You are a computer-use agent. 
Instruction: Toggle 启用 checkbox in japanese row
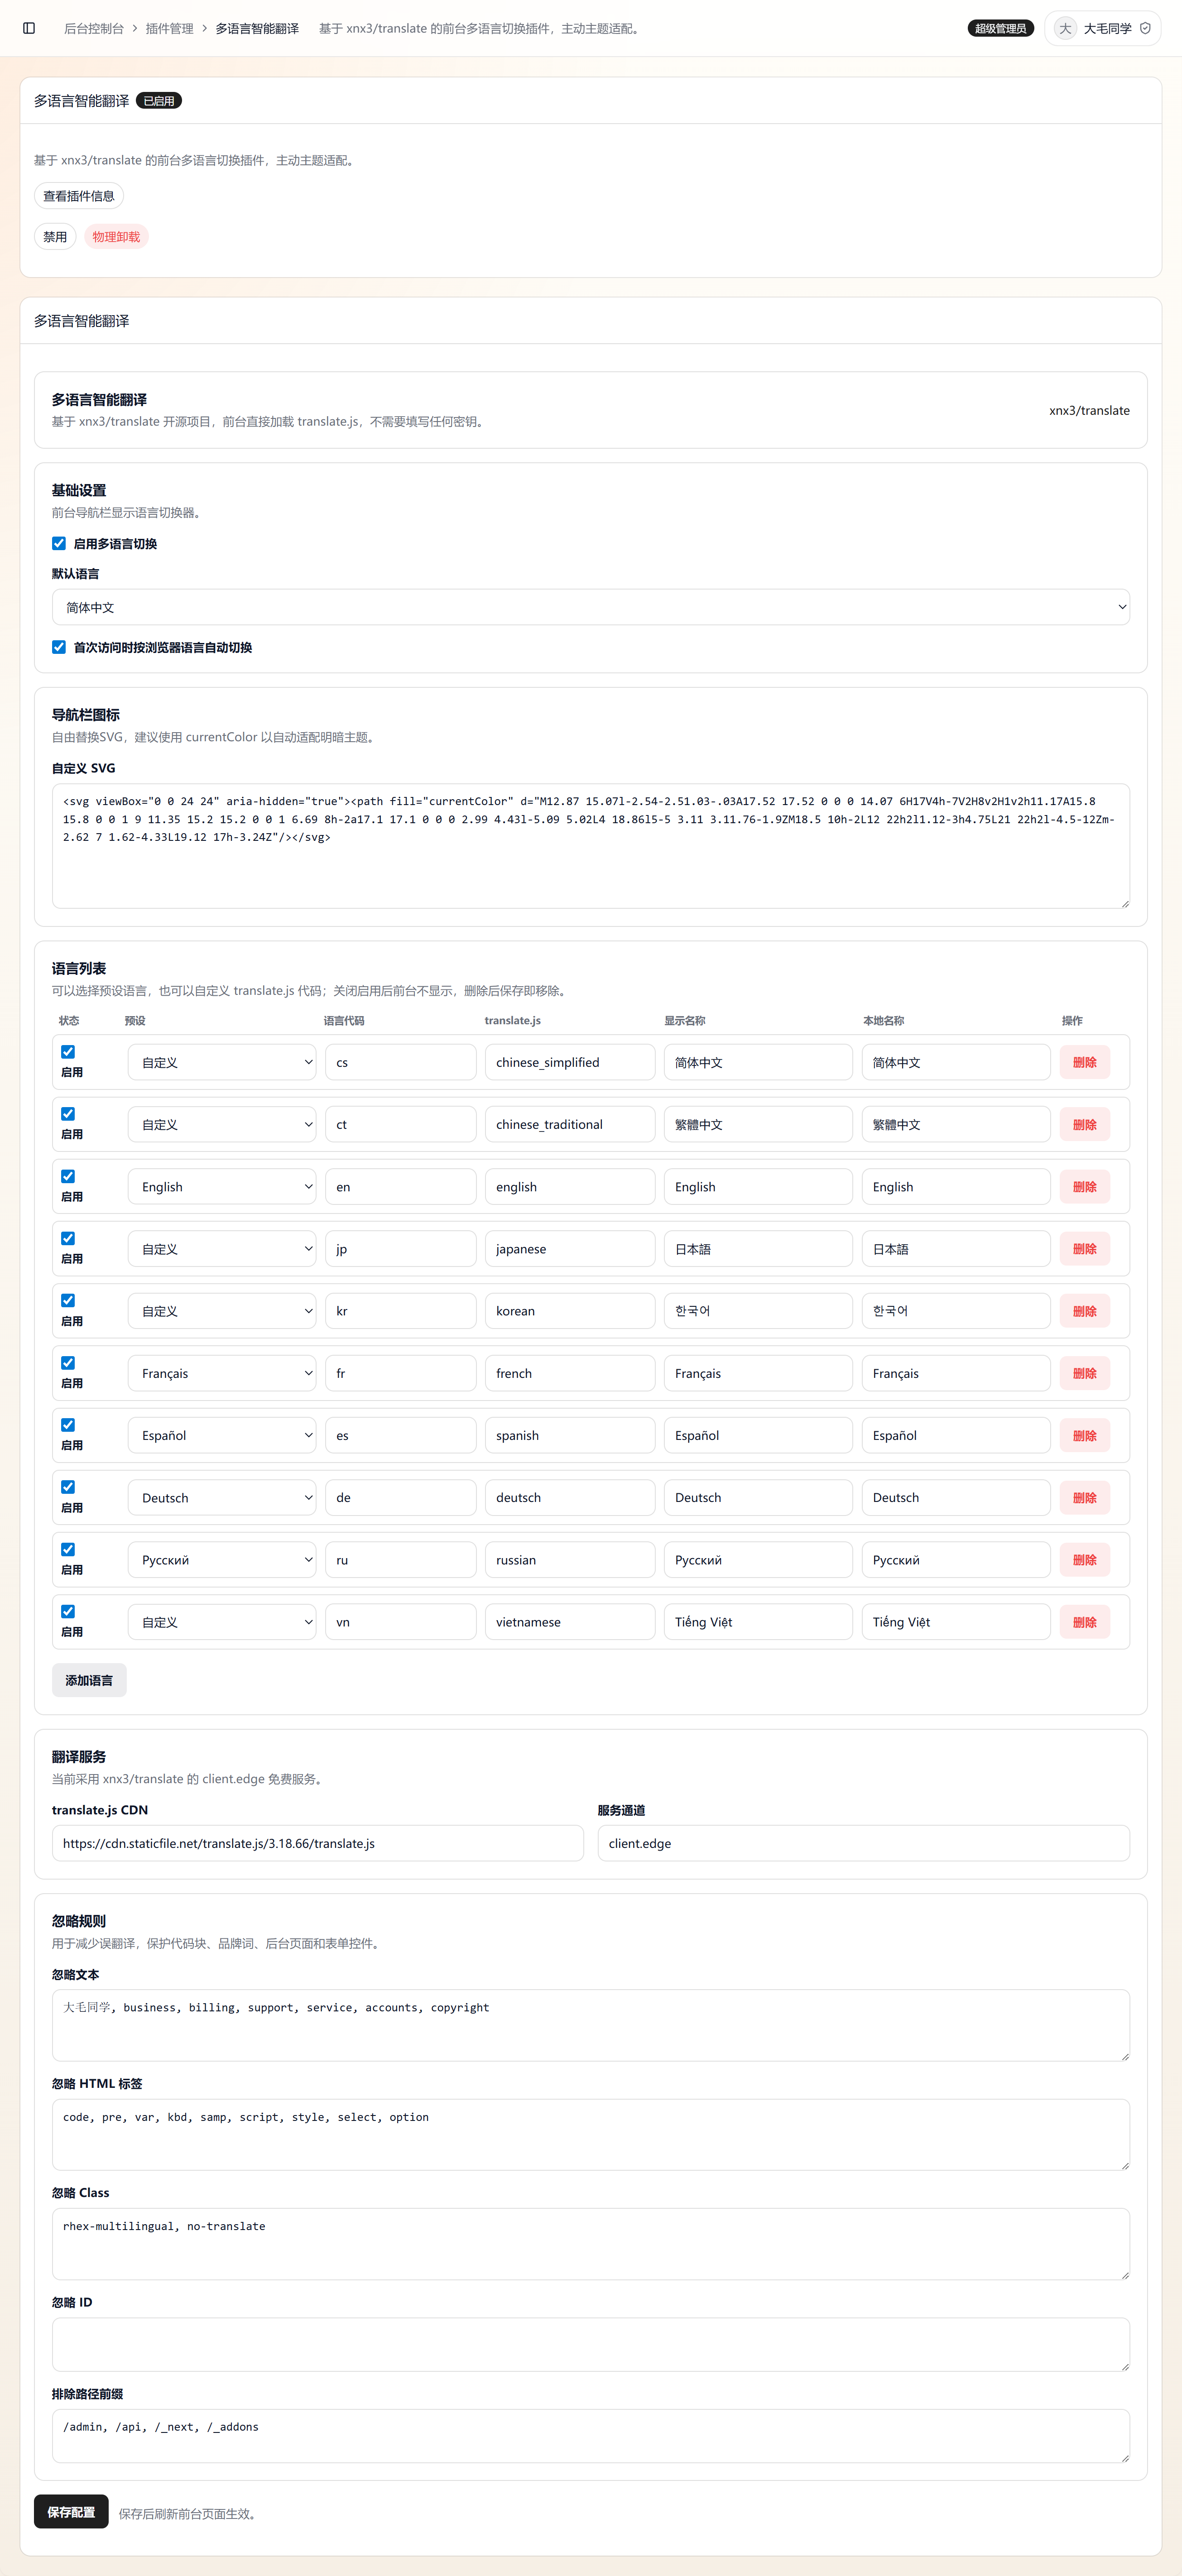point(68,1238)
